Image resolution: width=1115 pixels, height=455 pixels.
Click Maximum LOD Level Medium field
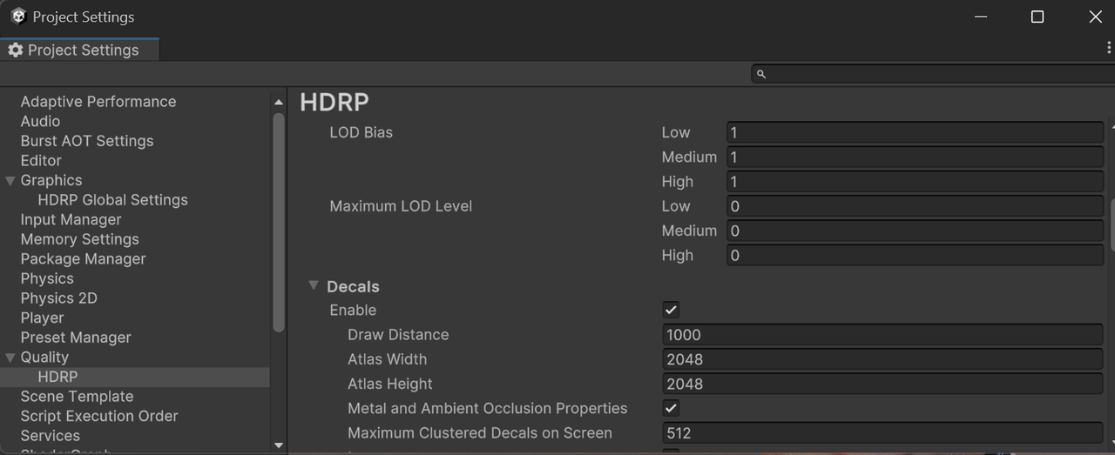[915, 231]
